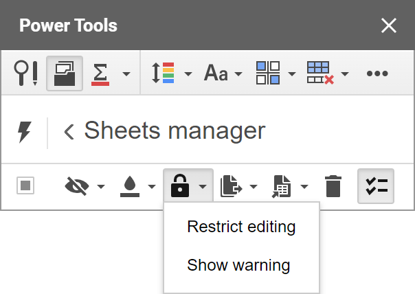Click the Sigma sum formulas icon

coord(100,74)
